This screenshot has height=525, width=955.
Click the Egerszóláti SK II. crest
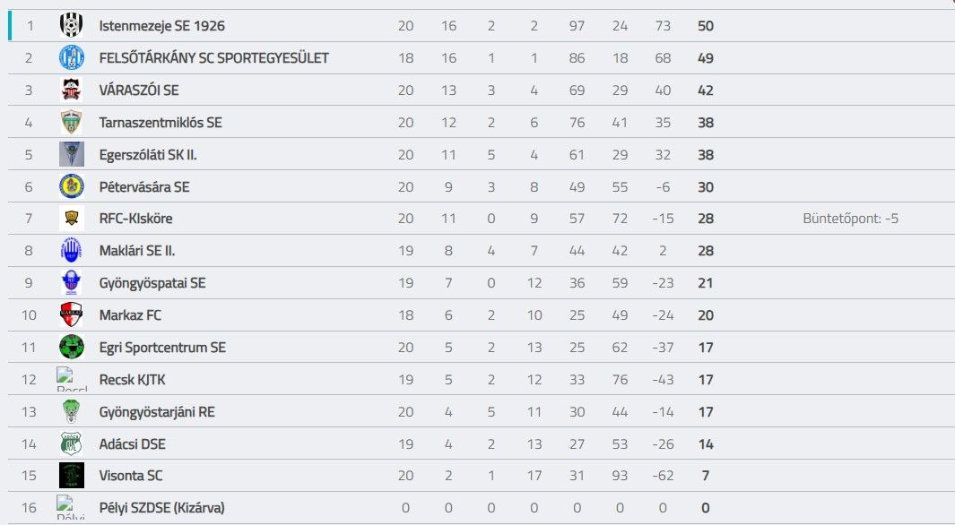point(71,154)
